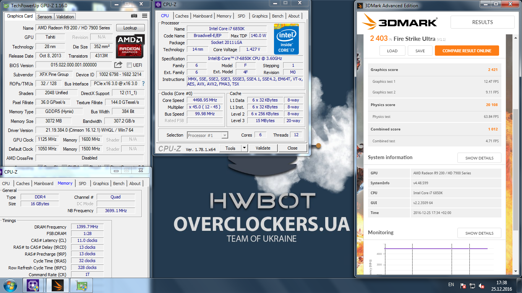The width and height of the screenshot is (522, 293).
Task: Click the 3DMark logo in the results header
Action: tap(400, 22)
